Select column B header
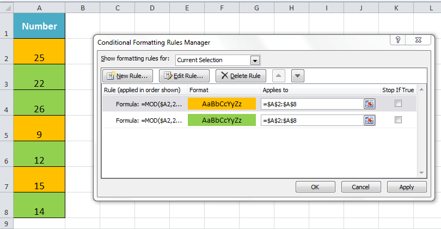The height and width of the screenshot is (229, 441). [82, 8]
